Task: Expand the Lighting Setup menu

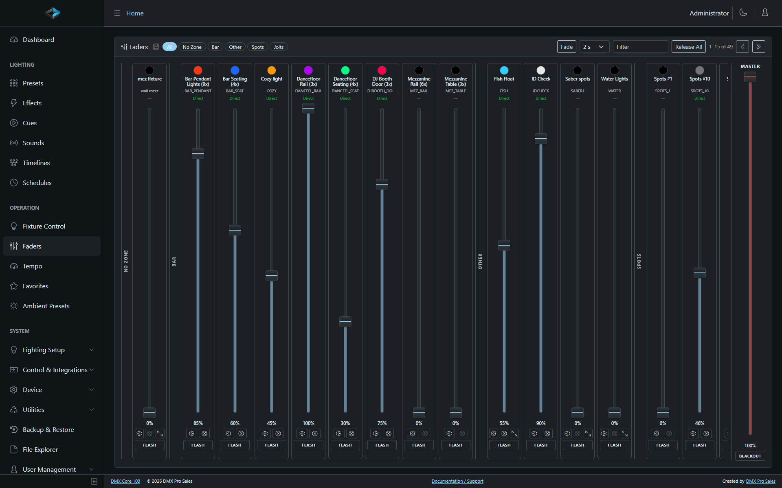Action: (x=52, y=350)
